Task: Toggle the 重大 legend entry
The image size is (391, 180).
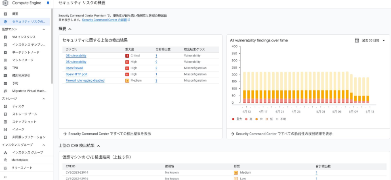Action: 237,119
